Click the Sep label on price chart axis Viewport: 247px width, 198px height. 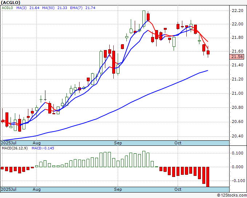pyautogui.click(x=118, y=143)
